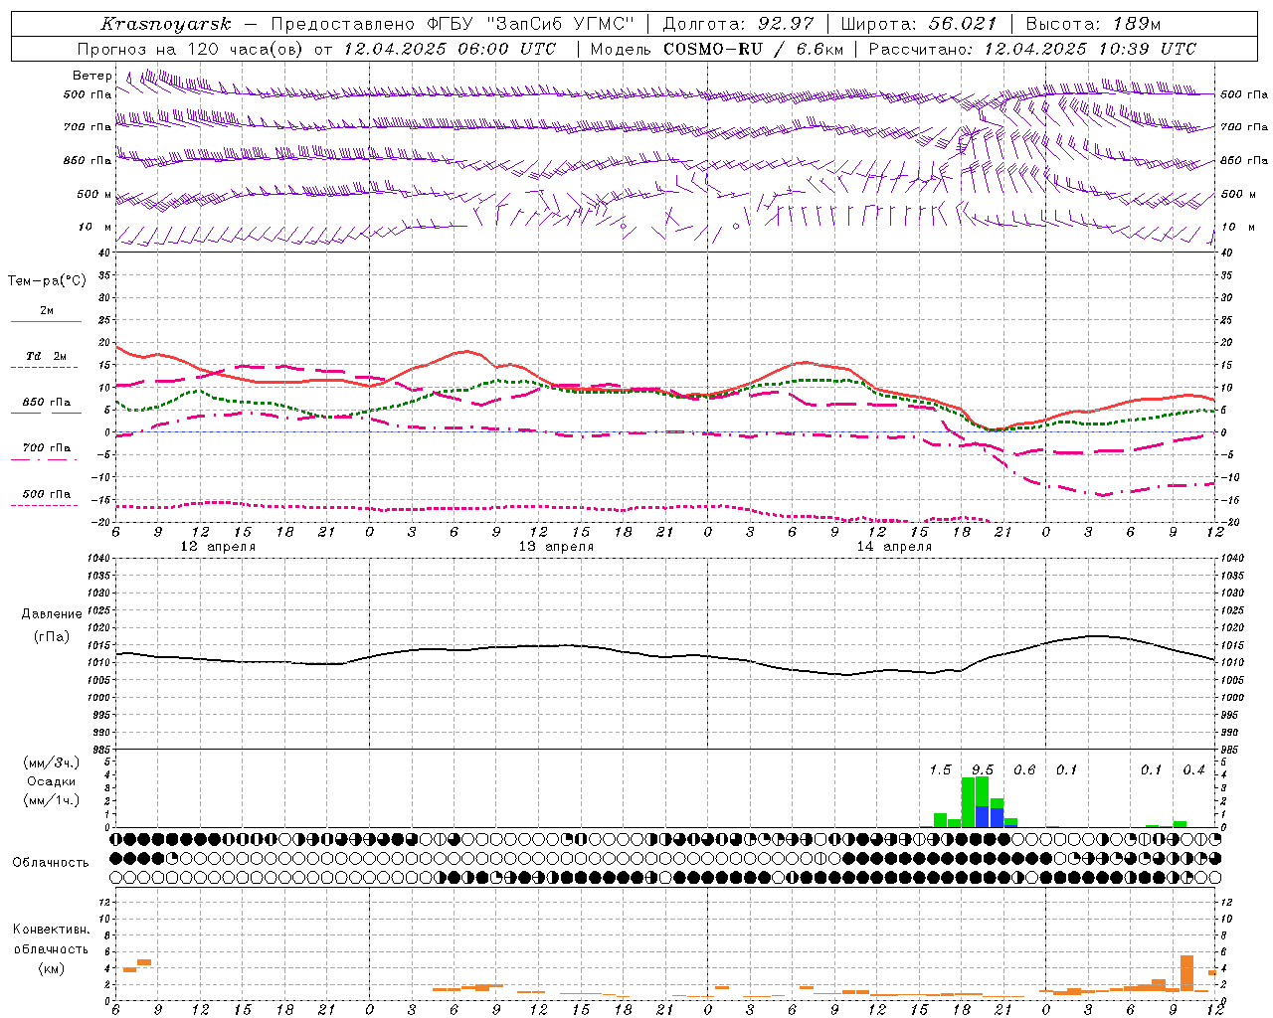Click the '2м' temperature legend entry
This screenshot has height=1018, width=1273.
click(x=47, y=310)
